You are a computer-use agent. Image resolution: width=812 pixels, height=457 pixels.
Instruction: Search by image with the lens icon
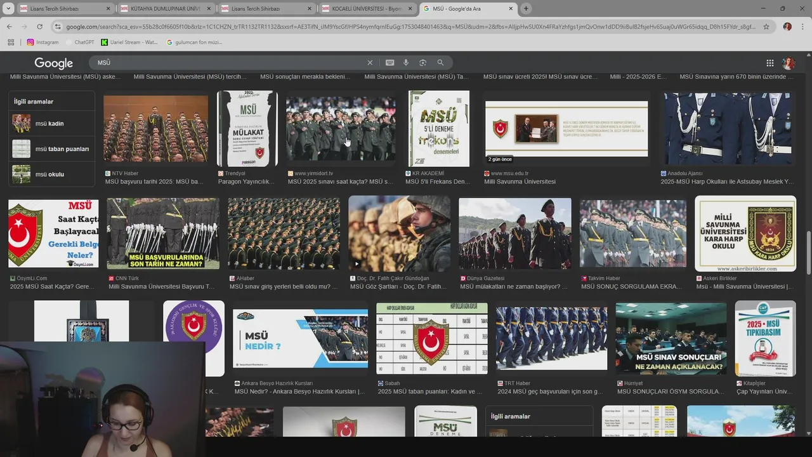tap(422, 63)
